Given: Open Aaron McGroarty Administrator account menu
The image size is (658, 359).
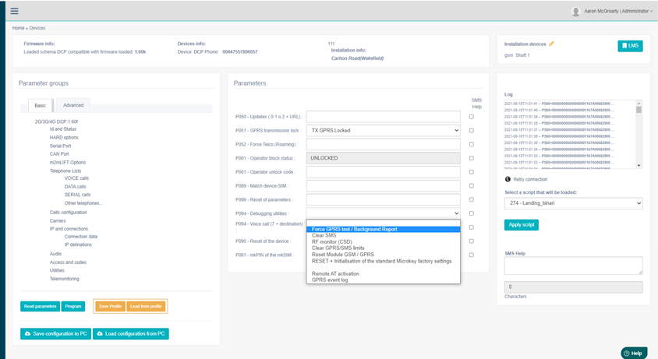Looking at the screenshot, I should tap(618, 12).
